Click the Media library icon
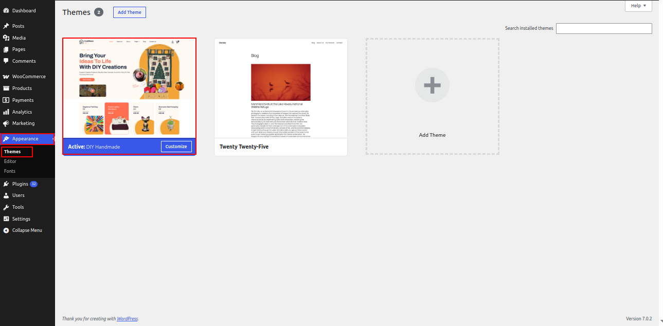This screenshot has height=326, width=663. pos(6,38)
